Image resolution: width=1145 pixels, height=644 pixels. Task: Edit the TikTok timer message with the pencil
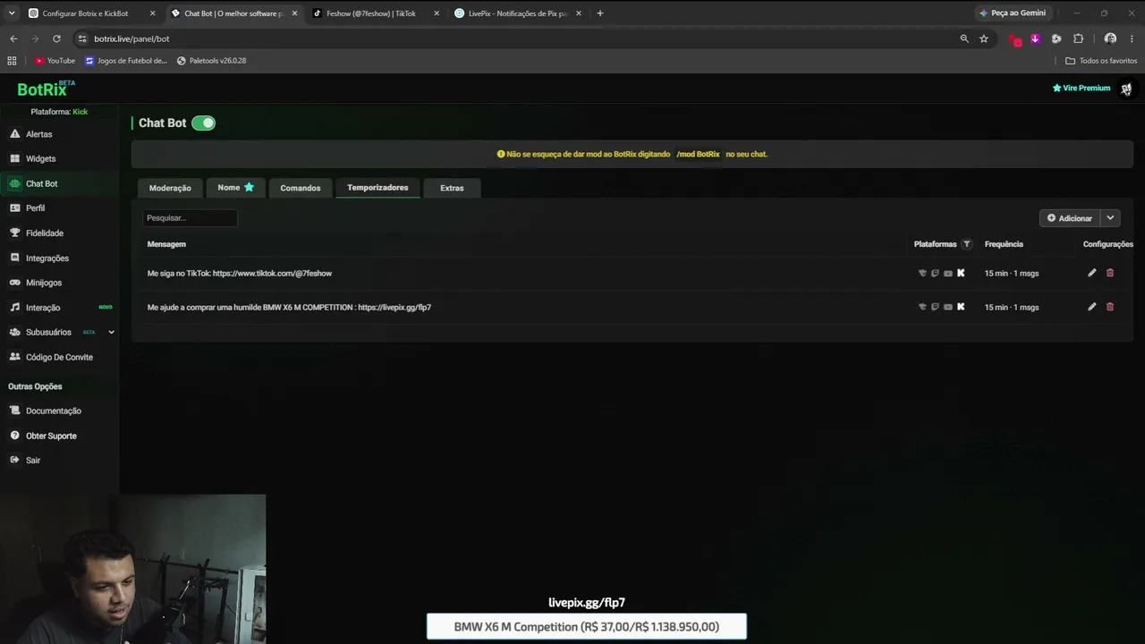coord(1091,273)
